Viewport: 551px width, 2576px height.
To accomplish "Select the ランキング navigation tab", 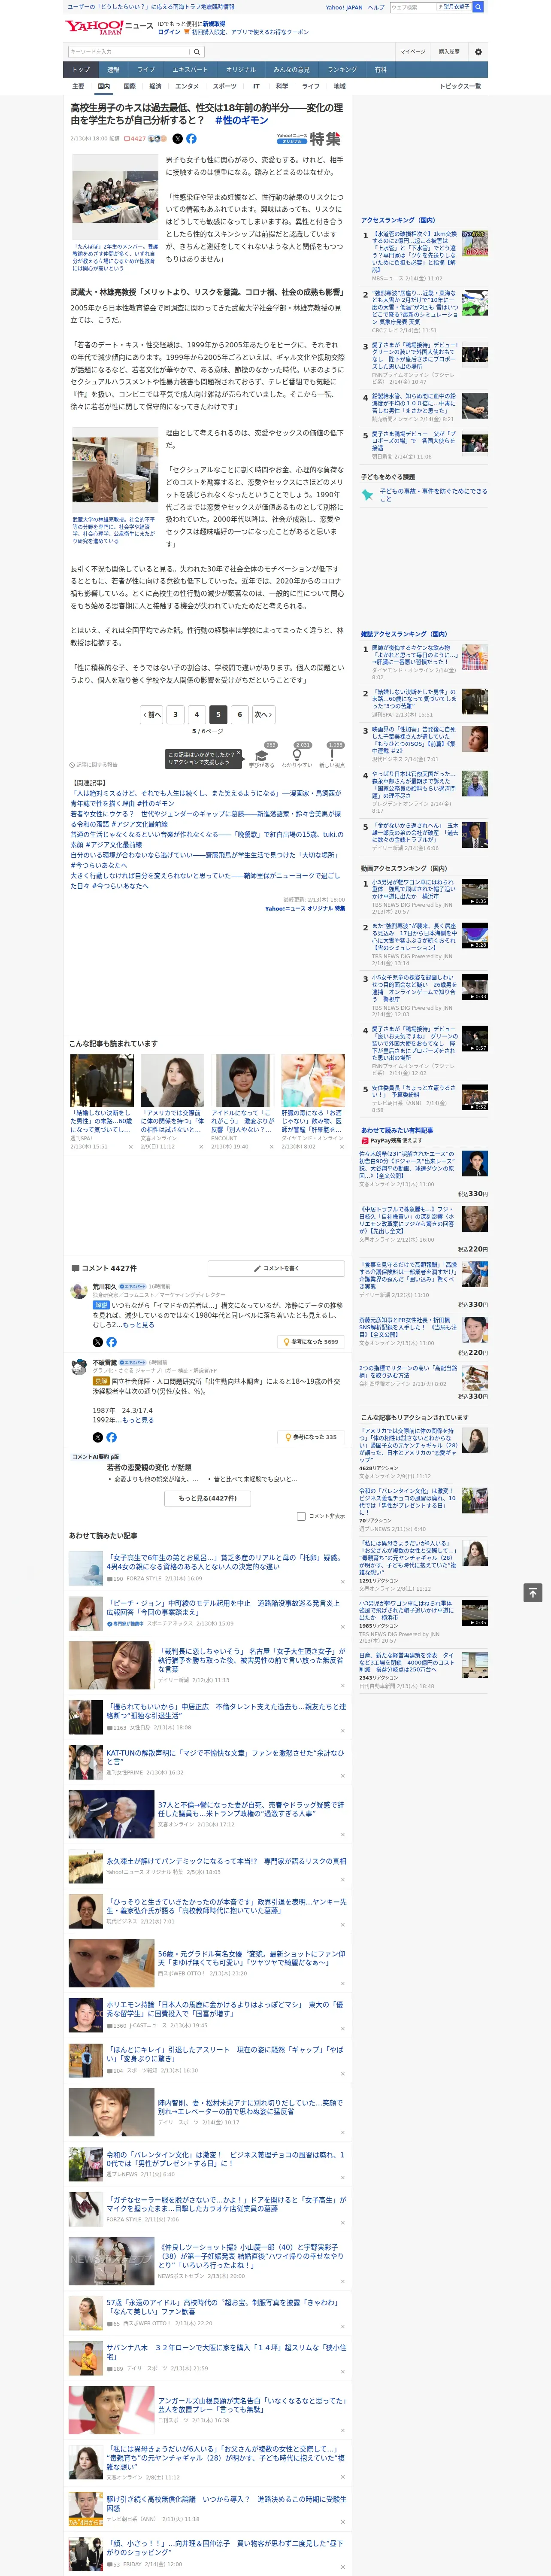I will coord(342,70).
